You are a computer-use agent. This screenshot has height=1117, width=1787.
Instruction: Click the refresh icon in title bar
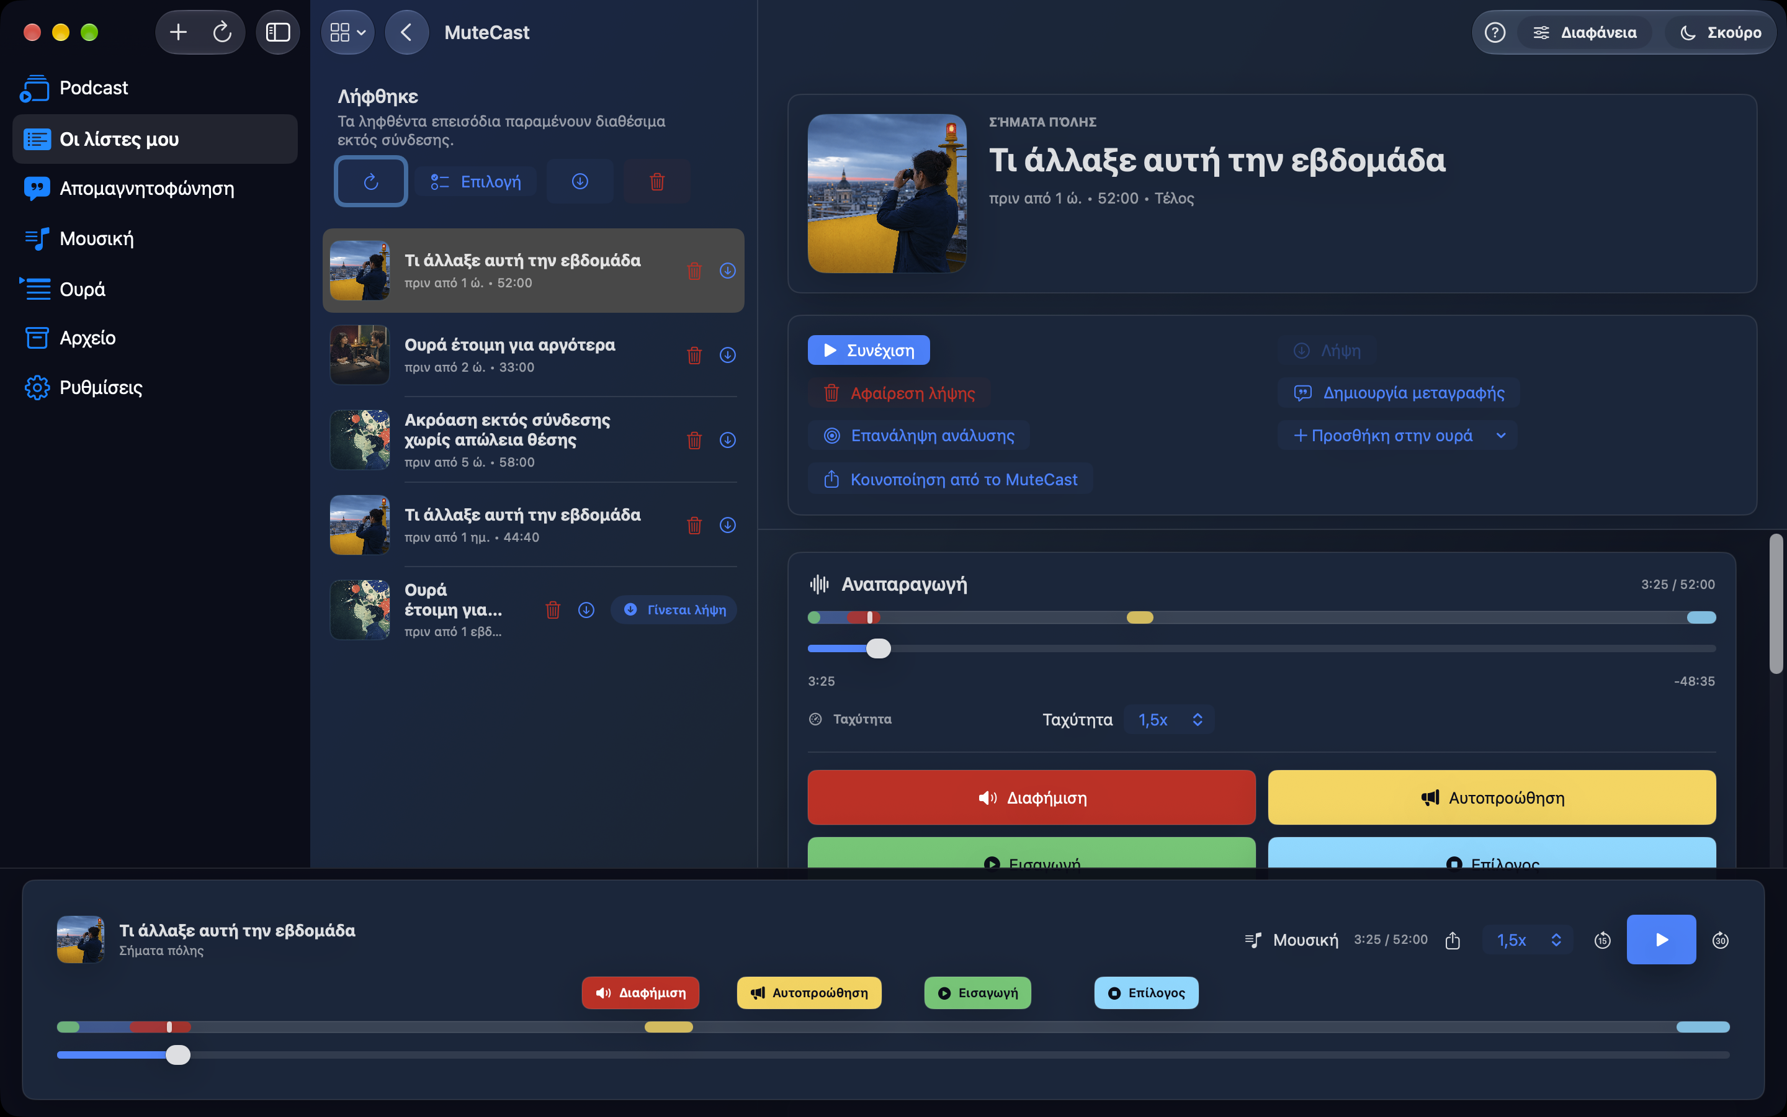click(x=222, y=32)
